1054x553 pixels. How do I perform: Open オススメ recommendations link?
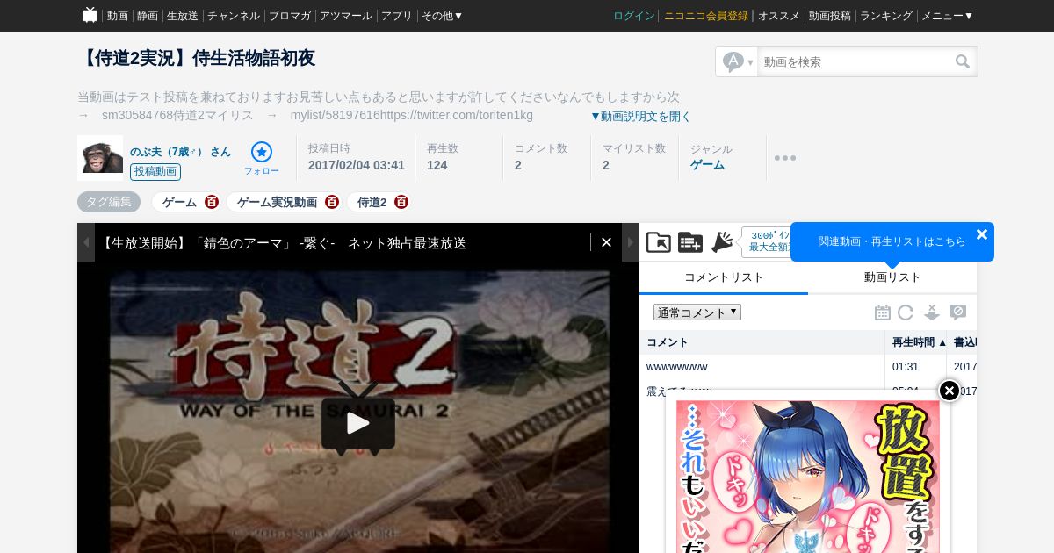(x=779, y=16)
